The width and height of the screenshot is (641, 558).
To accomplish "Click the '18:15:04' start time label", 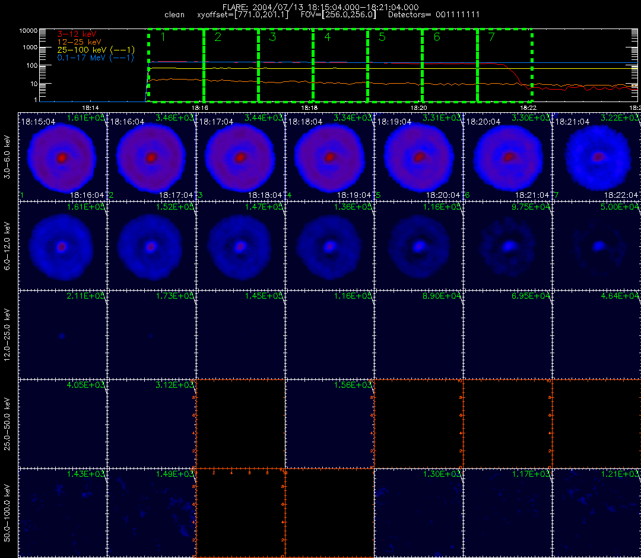I will (x=39, y=122).
